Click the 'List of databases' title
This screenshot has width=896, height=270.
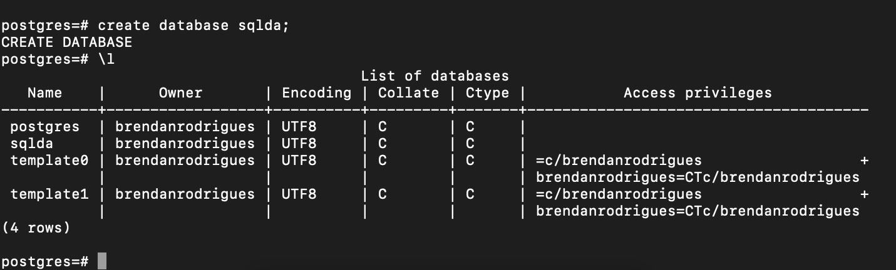435,76
